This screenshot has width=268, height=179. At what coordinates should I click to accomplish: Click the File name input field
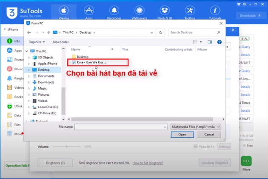pos(121,127)
